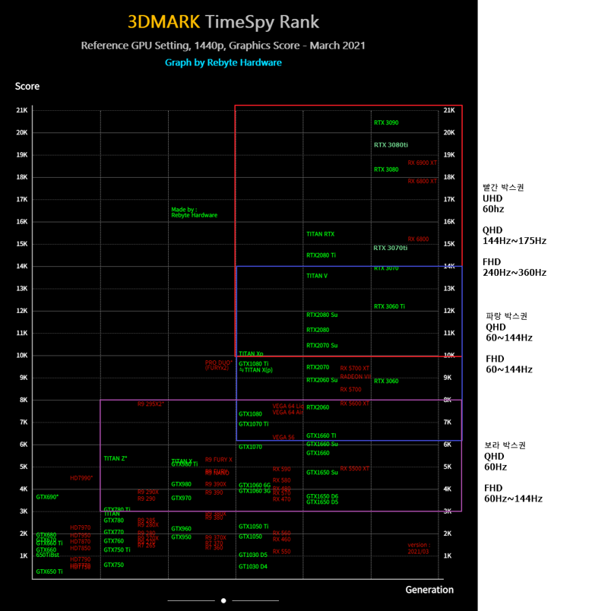
Task: Select the '파랑 박스권' legend heading
Action: (x=506, y=316)
